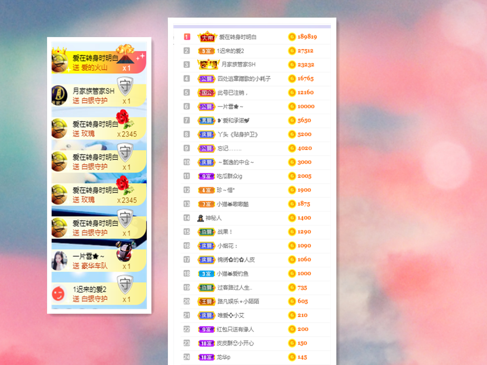Click the 7富 badge in the 1875 row
Screen dimensions: 487x365
[x=206, y=204]
